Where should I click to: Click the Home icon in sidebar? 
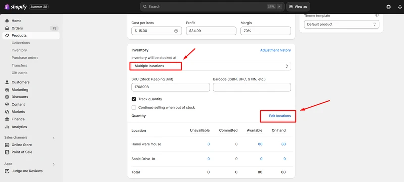pos(7,21)
